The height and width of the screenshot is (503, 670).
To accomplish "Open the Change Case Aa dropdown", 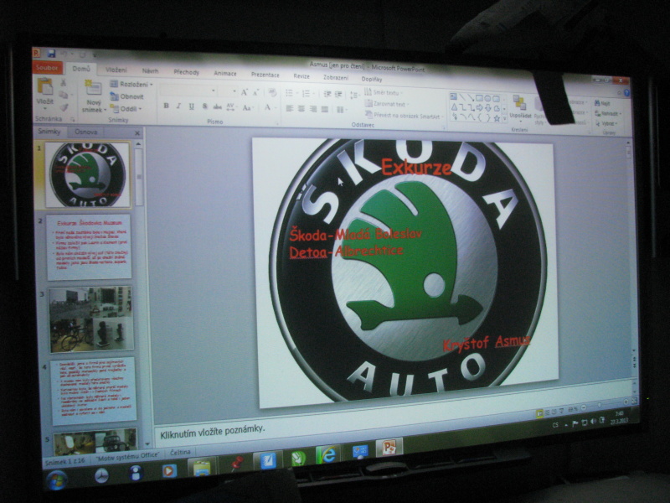I will coord(248,107).
